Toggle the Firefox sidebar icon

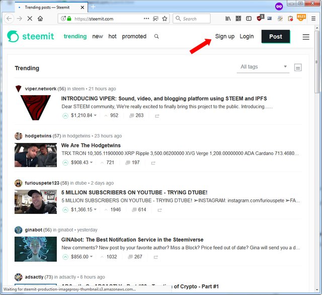(249, 19)
